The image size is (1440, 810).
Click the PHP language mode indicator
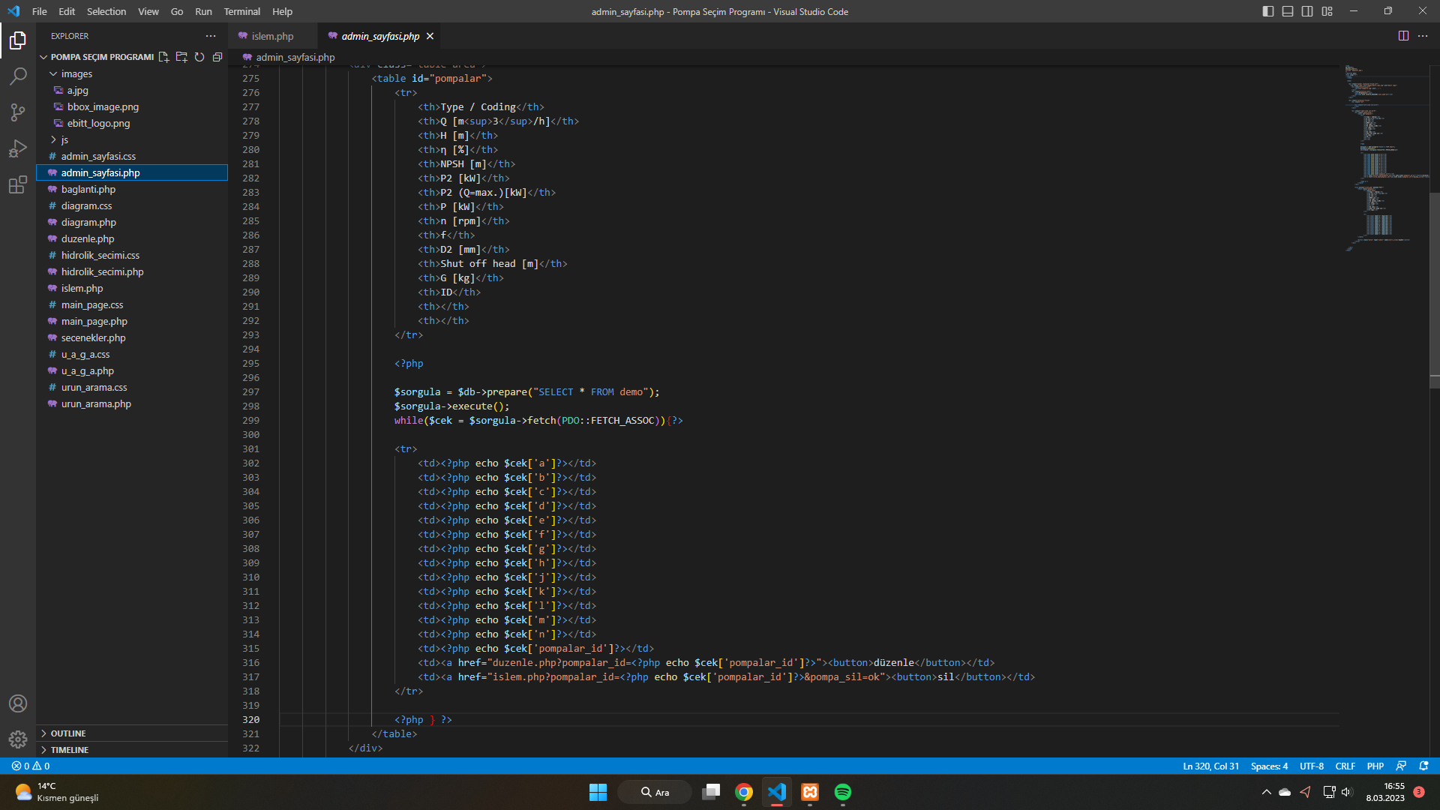(x=1375, y=766)
